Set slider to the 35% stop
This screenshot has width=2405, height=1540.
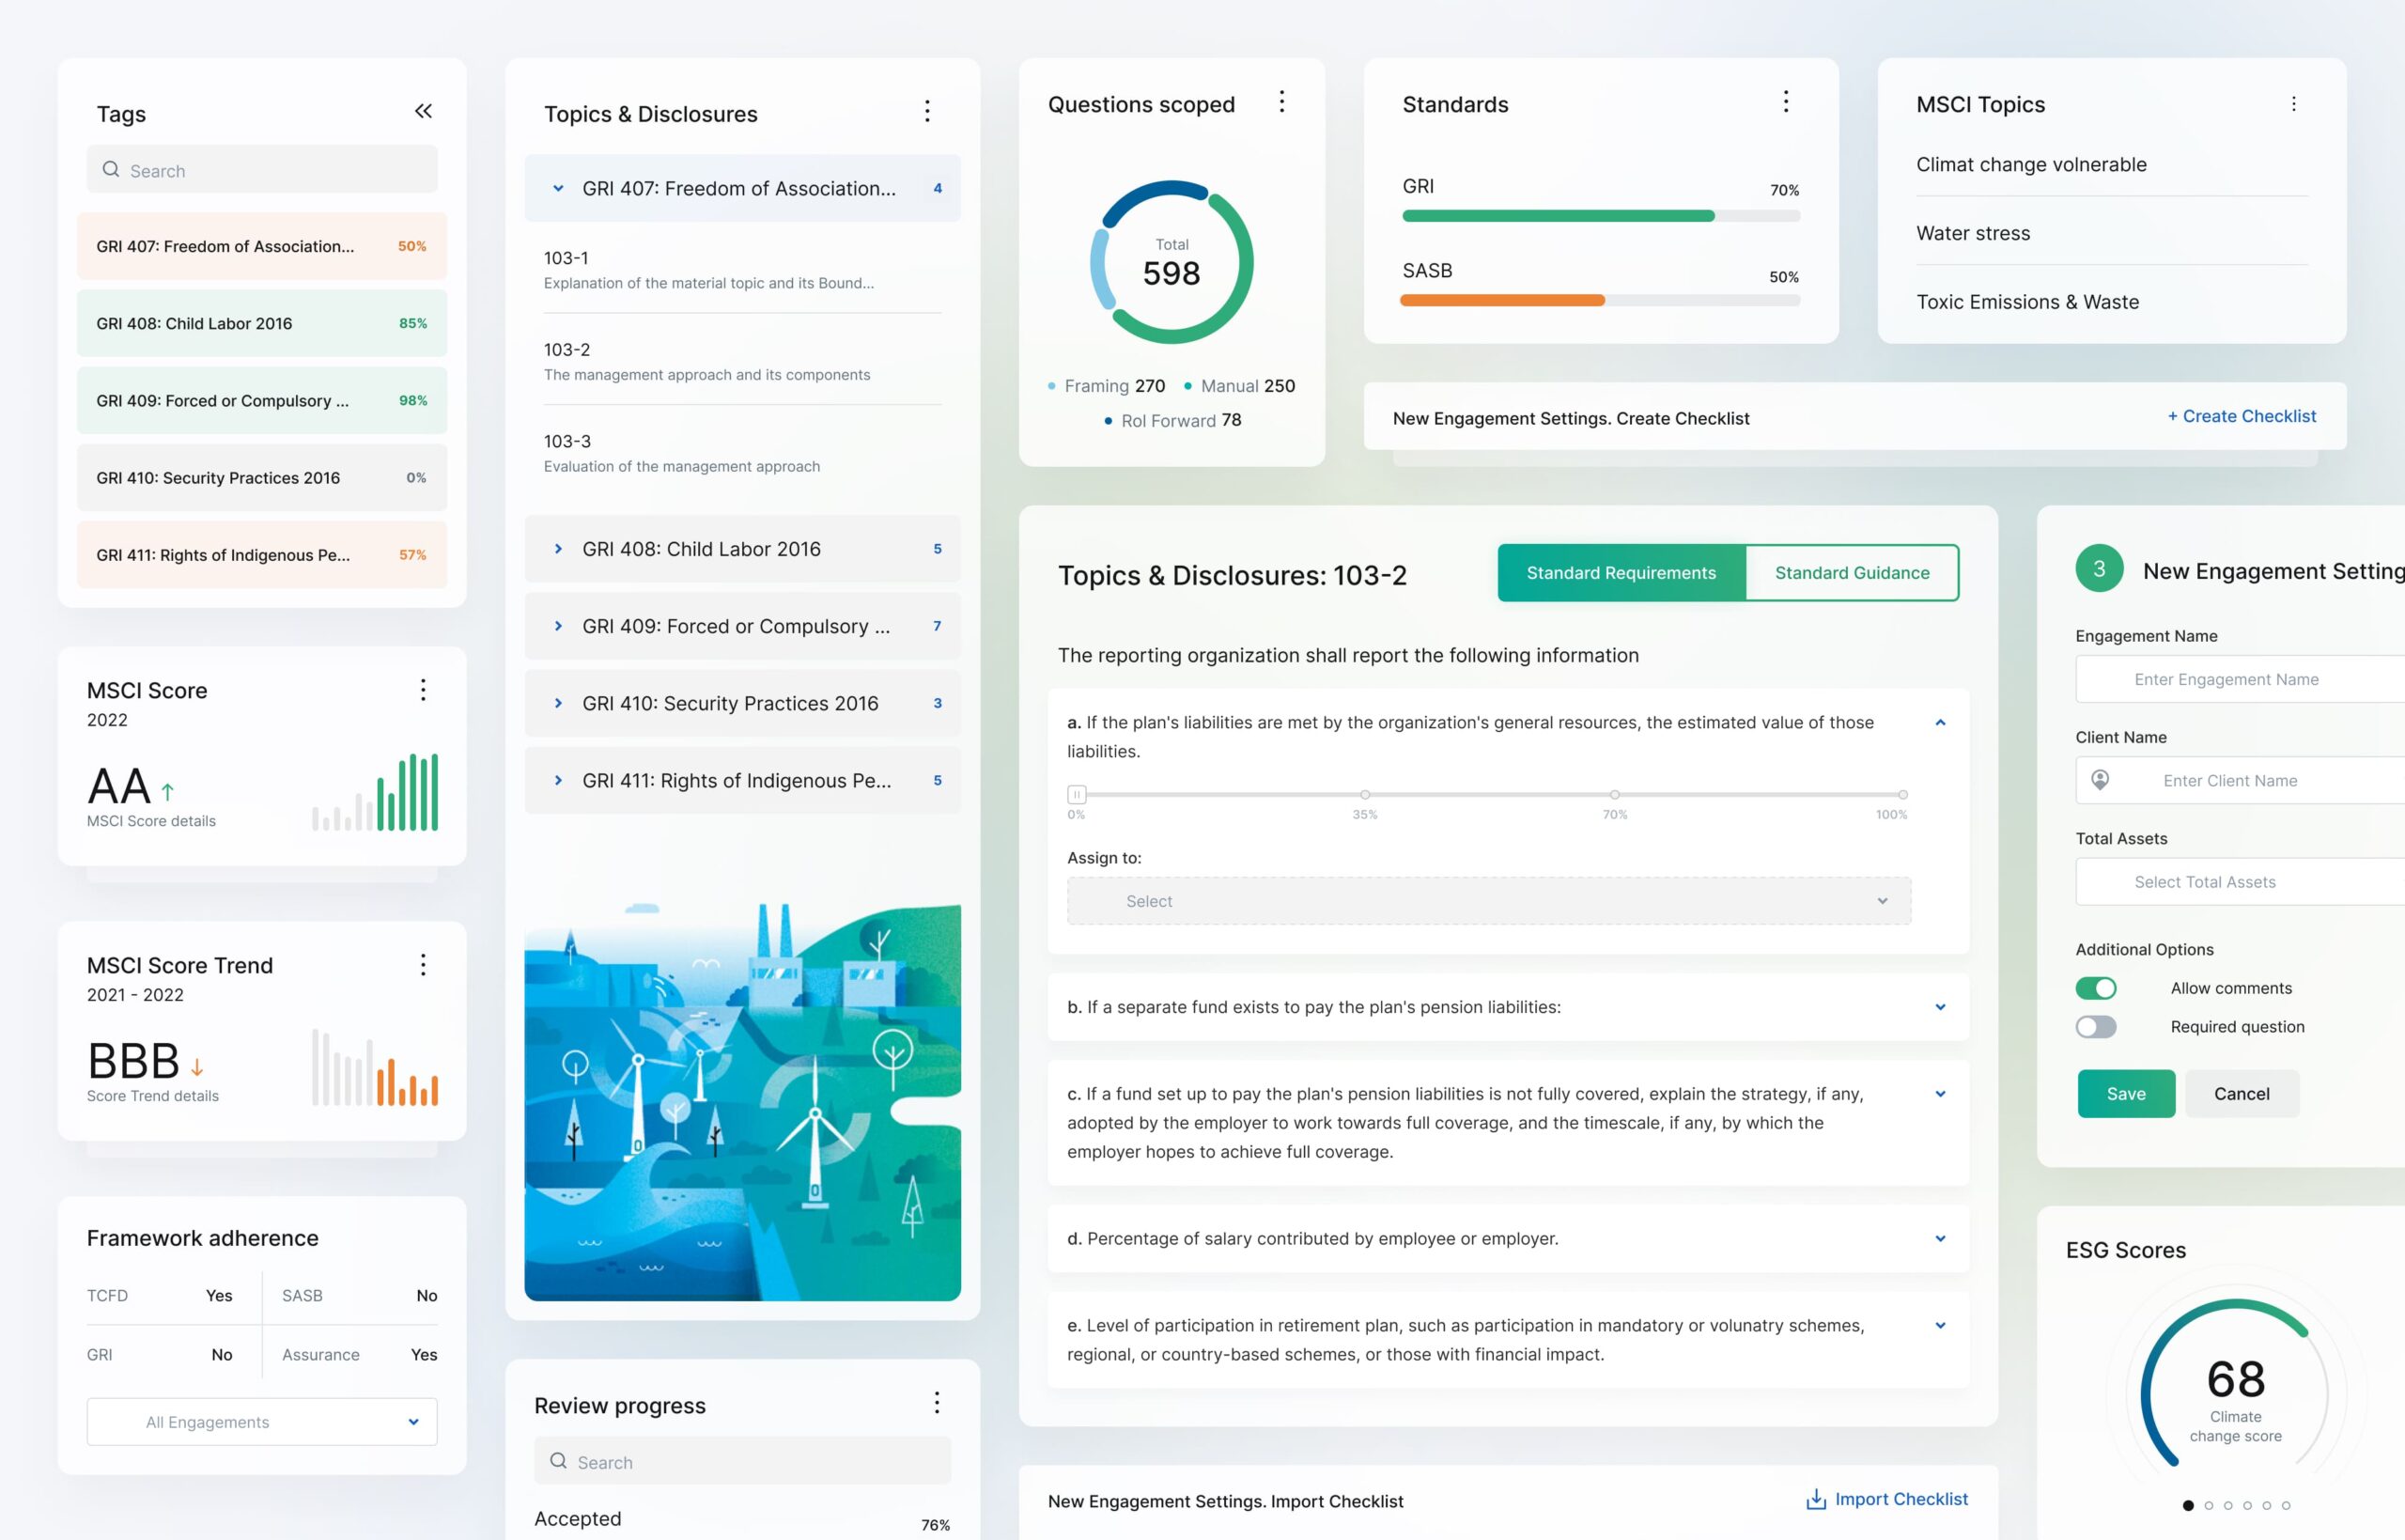tap(1365, 795)
